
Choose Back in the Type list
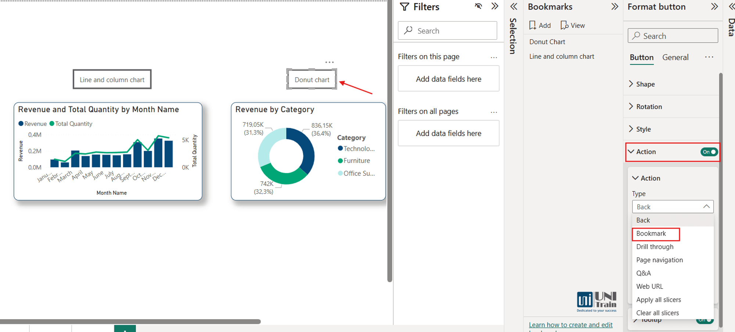click(x=673, y=220)
